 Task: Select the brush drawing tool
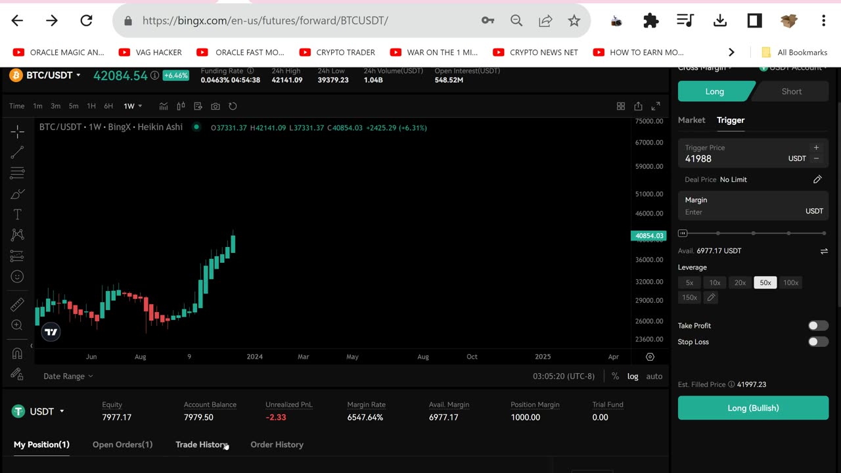(x=18, y=194)
